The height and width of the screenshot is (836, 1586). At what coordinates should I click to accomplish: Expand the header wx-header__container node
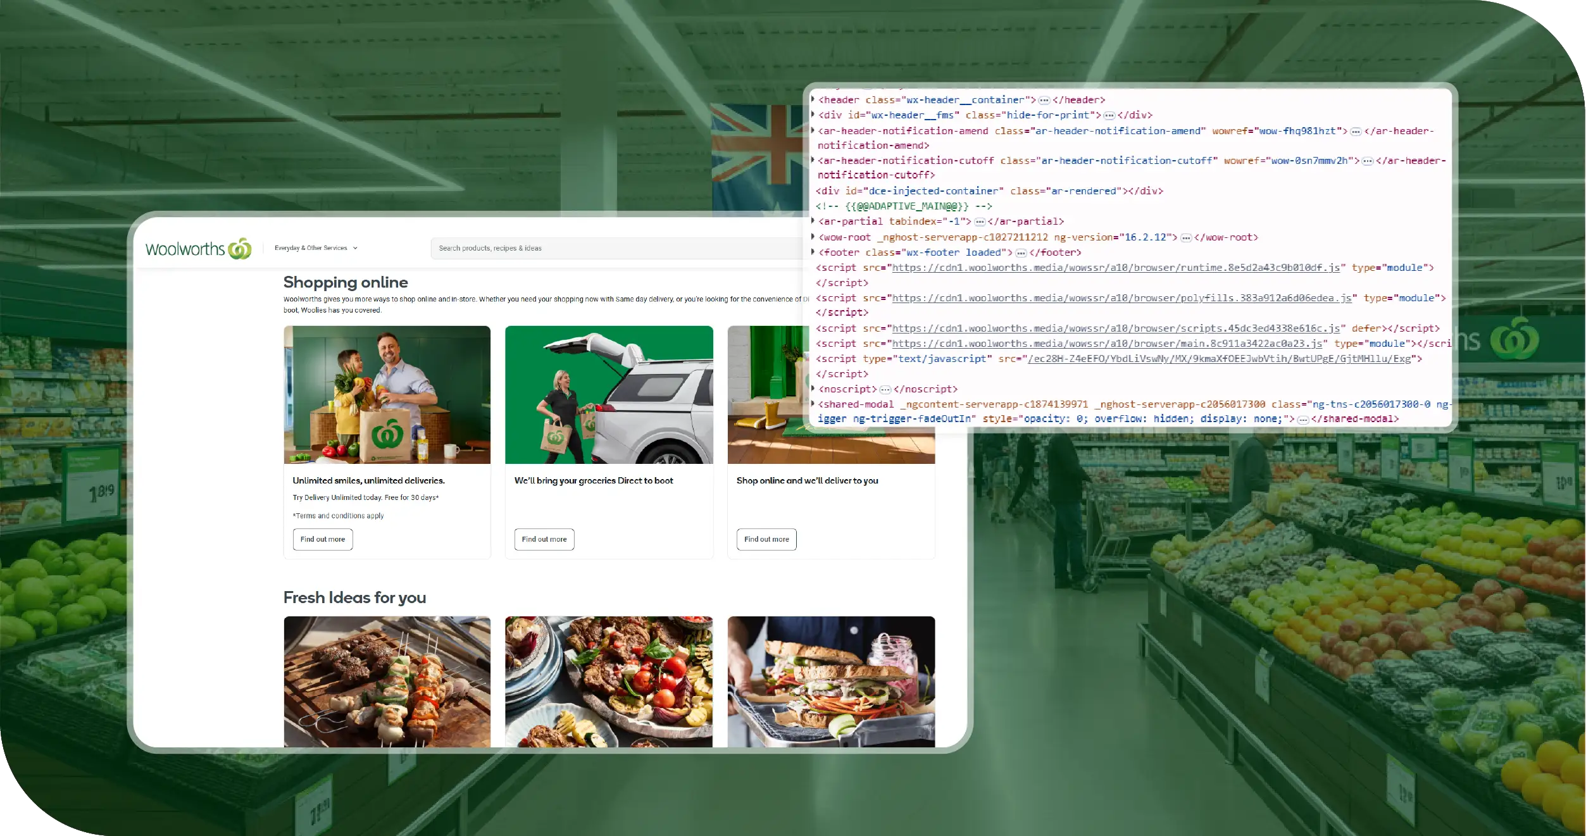(x=813, y=99)
